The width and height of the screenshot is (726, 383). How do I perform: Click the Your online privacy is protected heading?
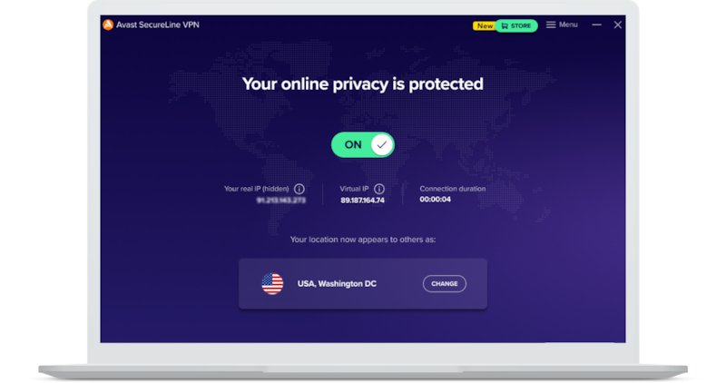[x=362, y=83]
